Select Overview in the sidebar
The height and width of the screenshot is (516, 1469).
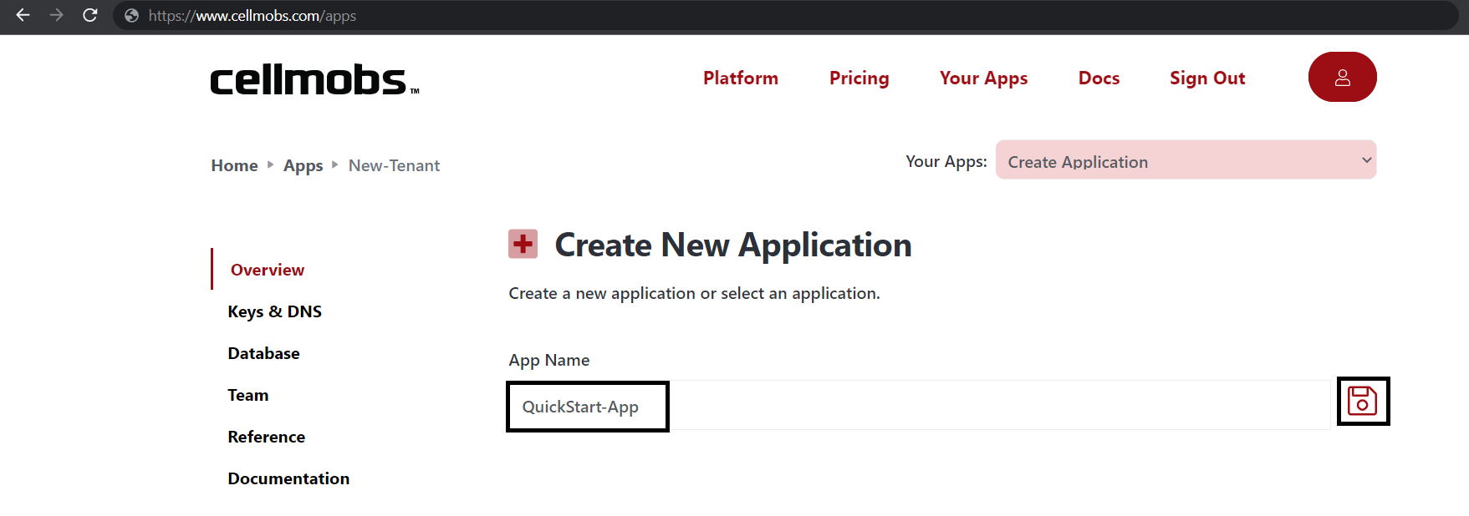pyautogui.click(x=268, y=270)
